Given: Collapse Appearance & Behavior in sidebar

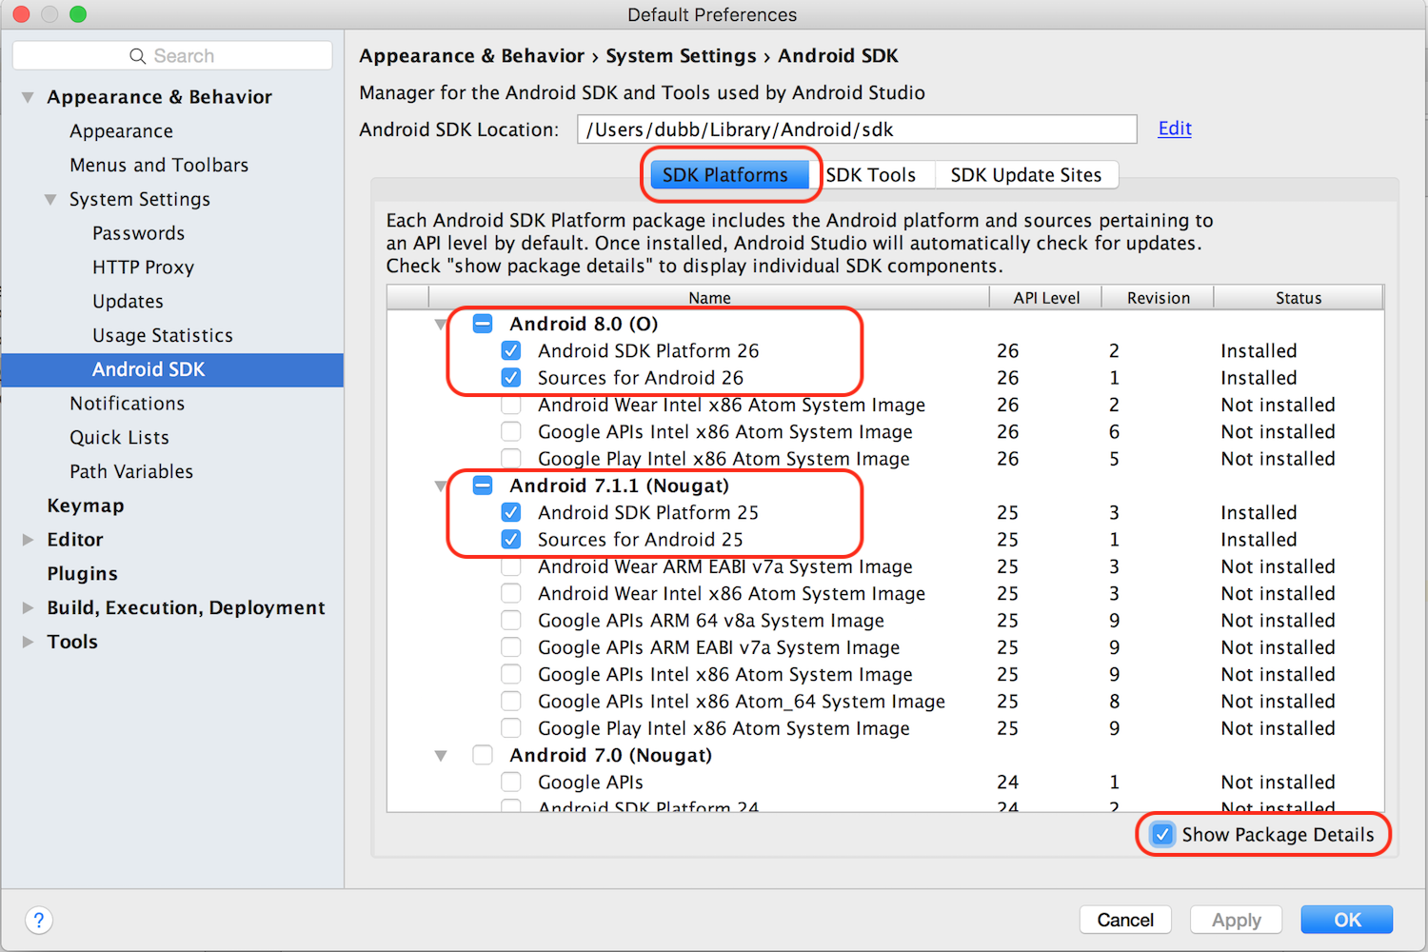Looking at the screenshot, I should point(28,97).
